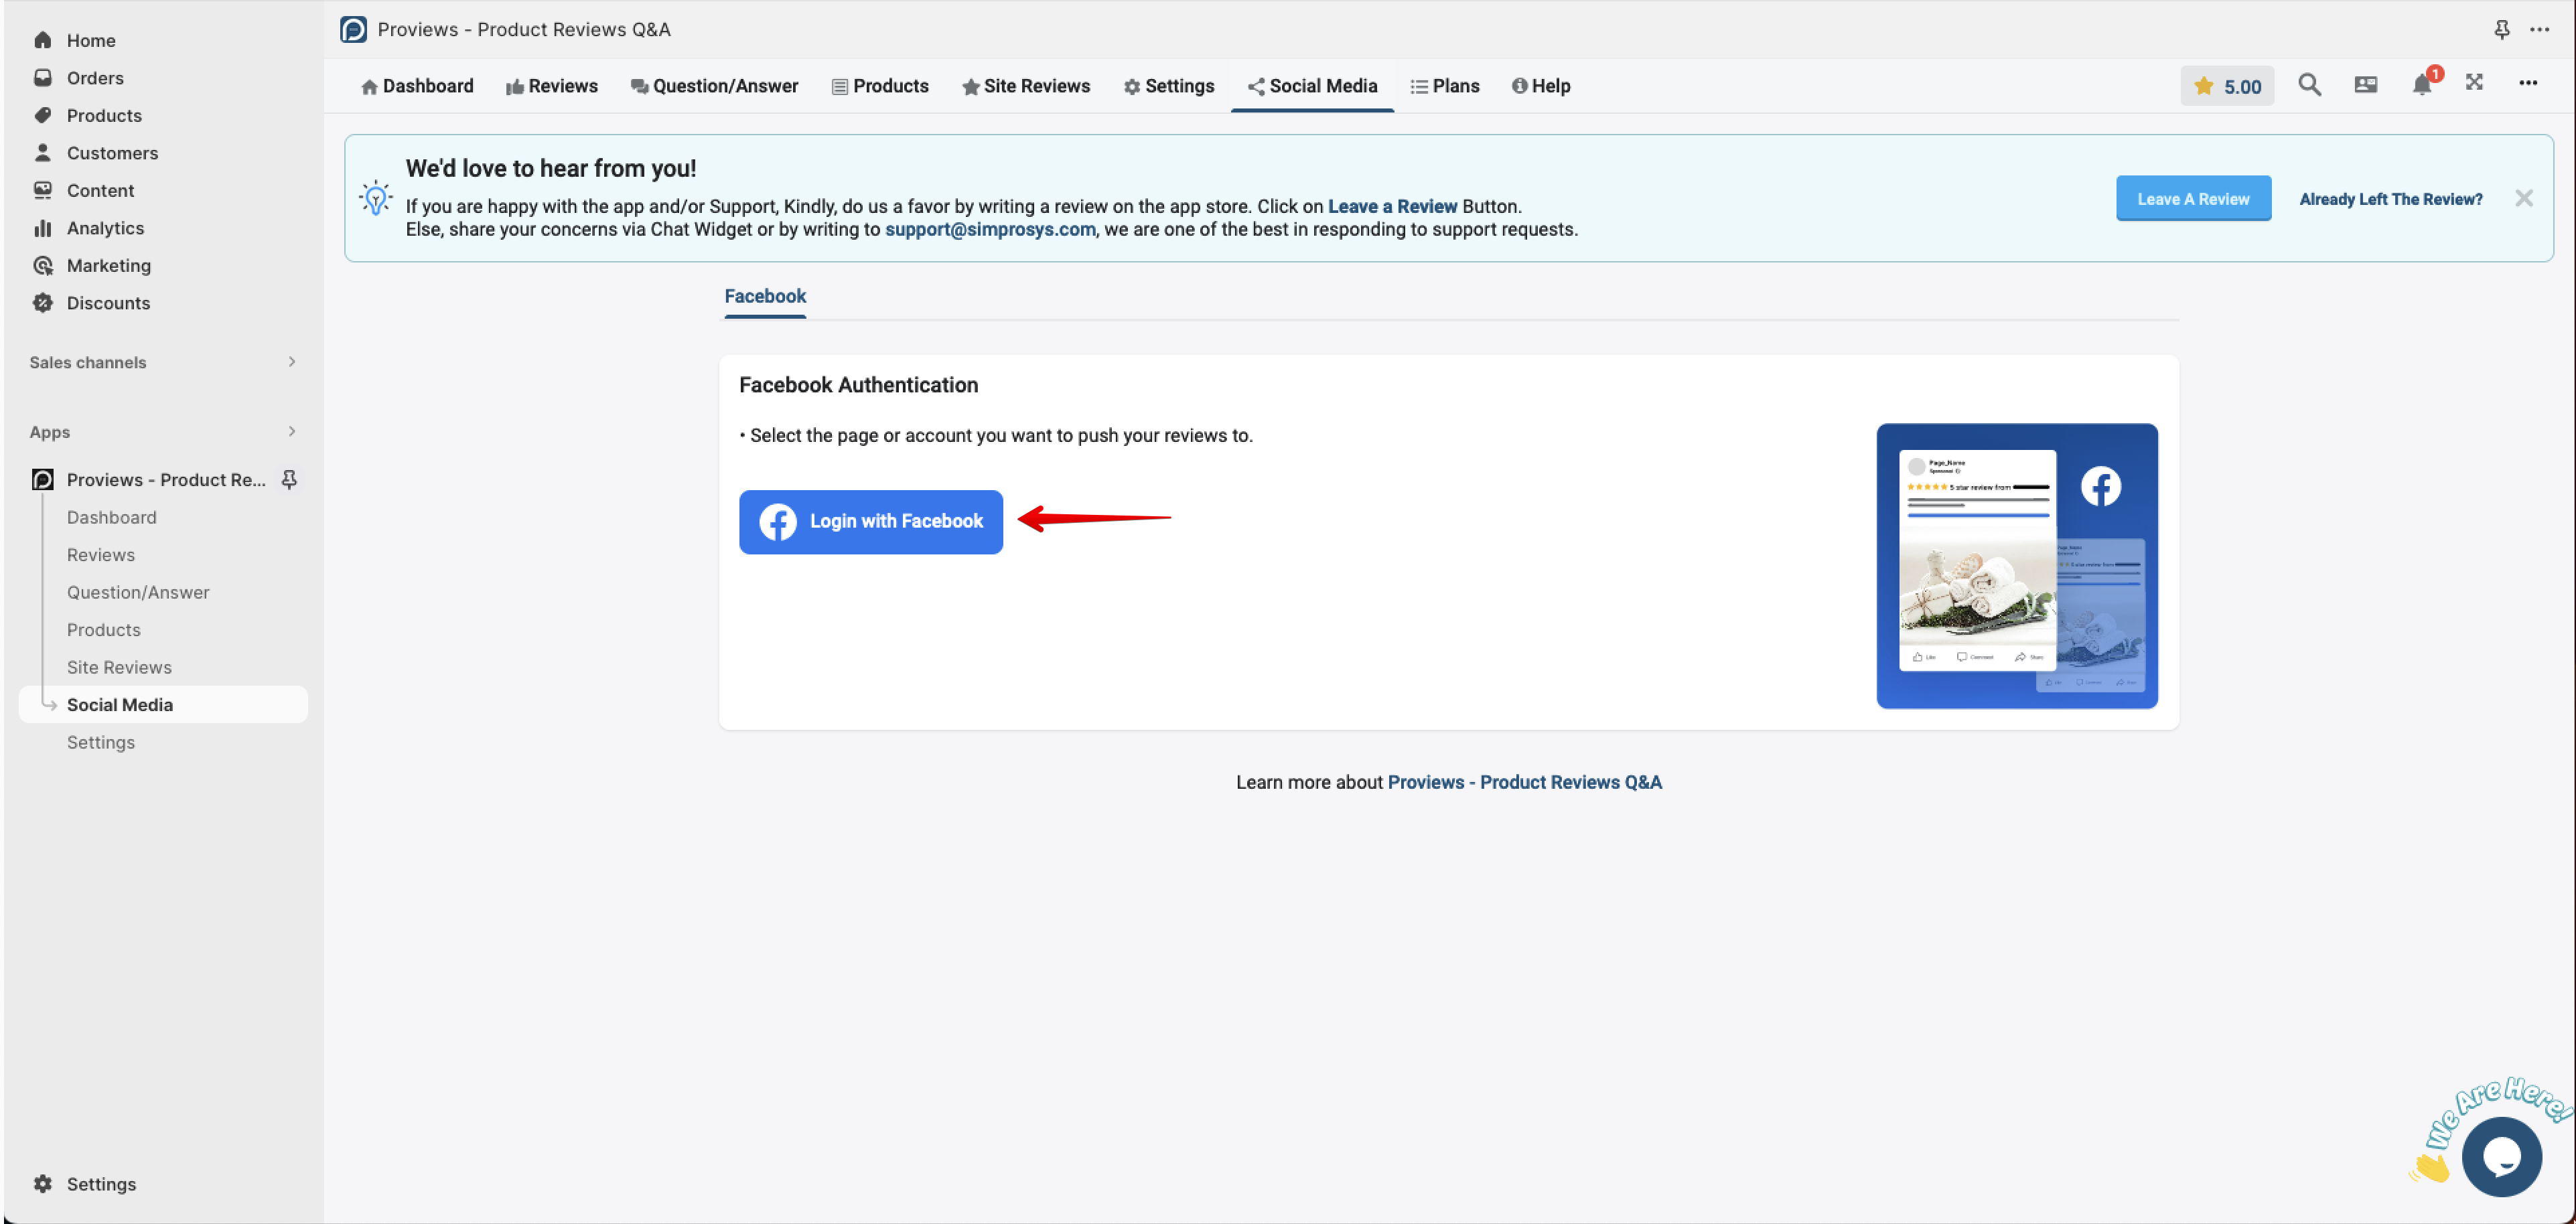Open the Site Reviews tab

pyautogui.click(x=1026, y=86)
